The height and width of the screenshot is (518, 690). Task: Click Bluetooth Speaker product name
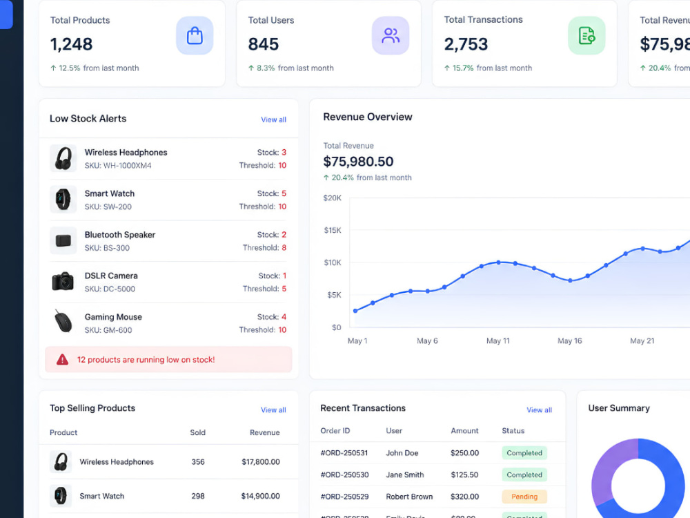tap(119, 235)
